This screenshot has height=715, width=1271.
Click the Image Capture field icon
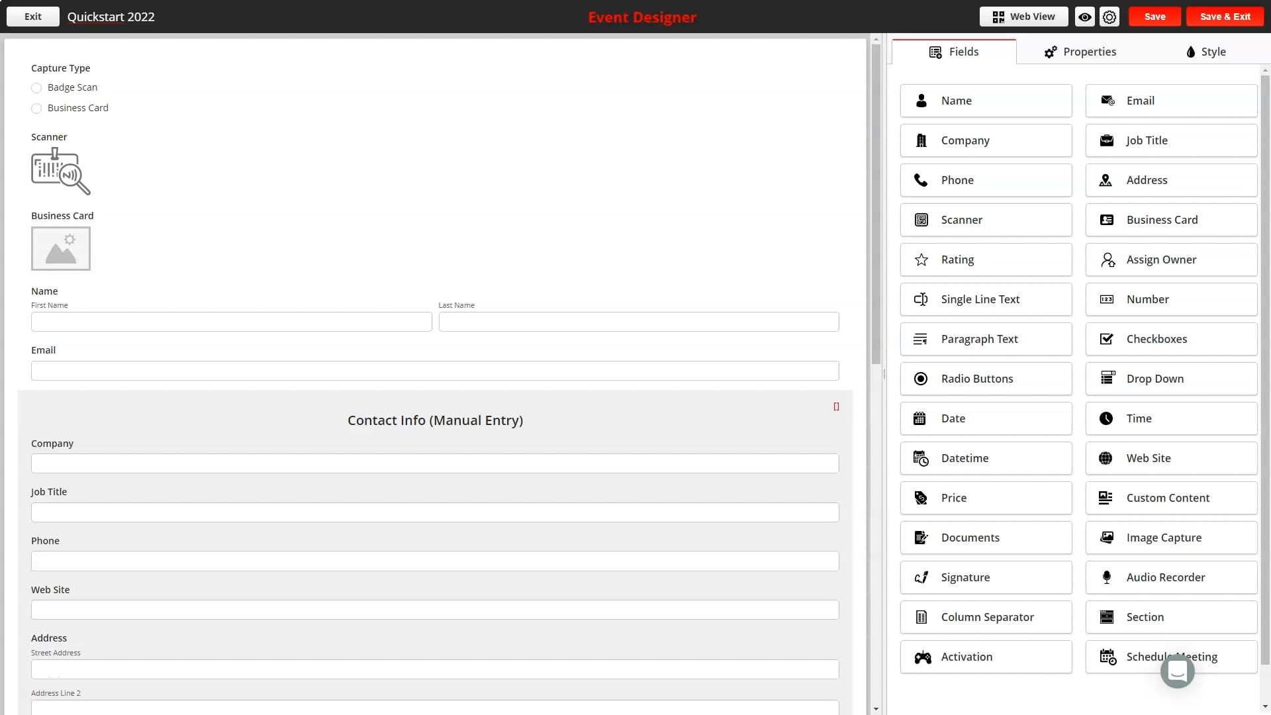coord(1107,537)
